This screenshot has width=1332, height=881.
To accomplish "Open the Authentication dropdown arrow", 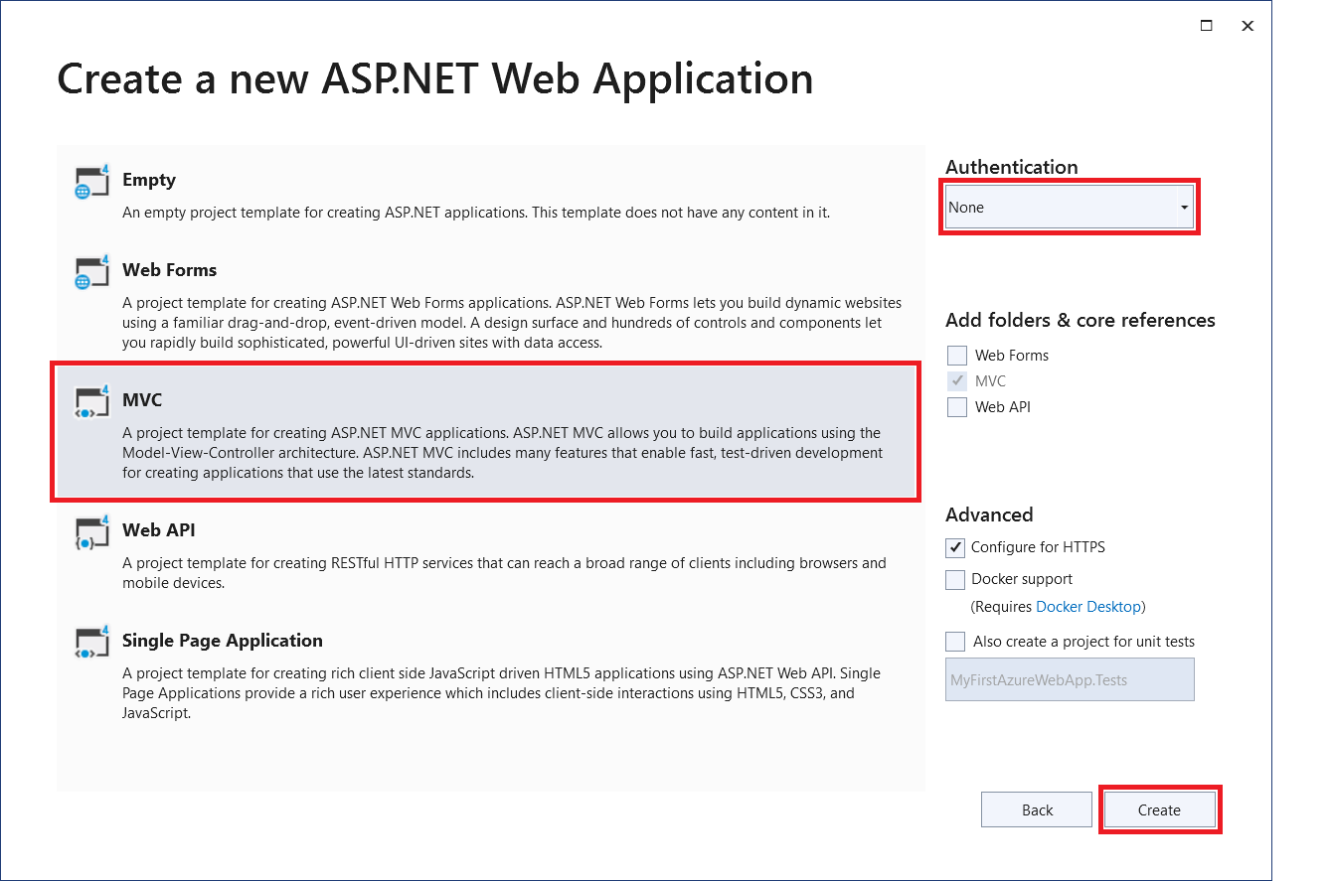I will pos(1183,208).
